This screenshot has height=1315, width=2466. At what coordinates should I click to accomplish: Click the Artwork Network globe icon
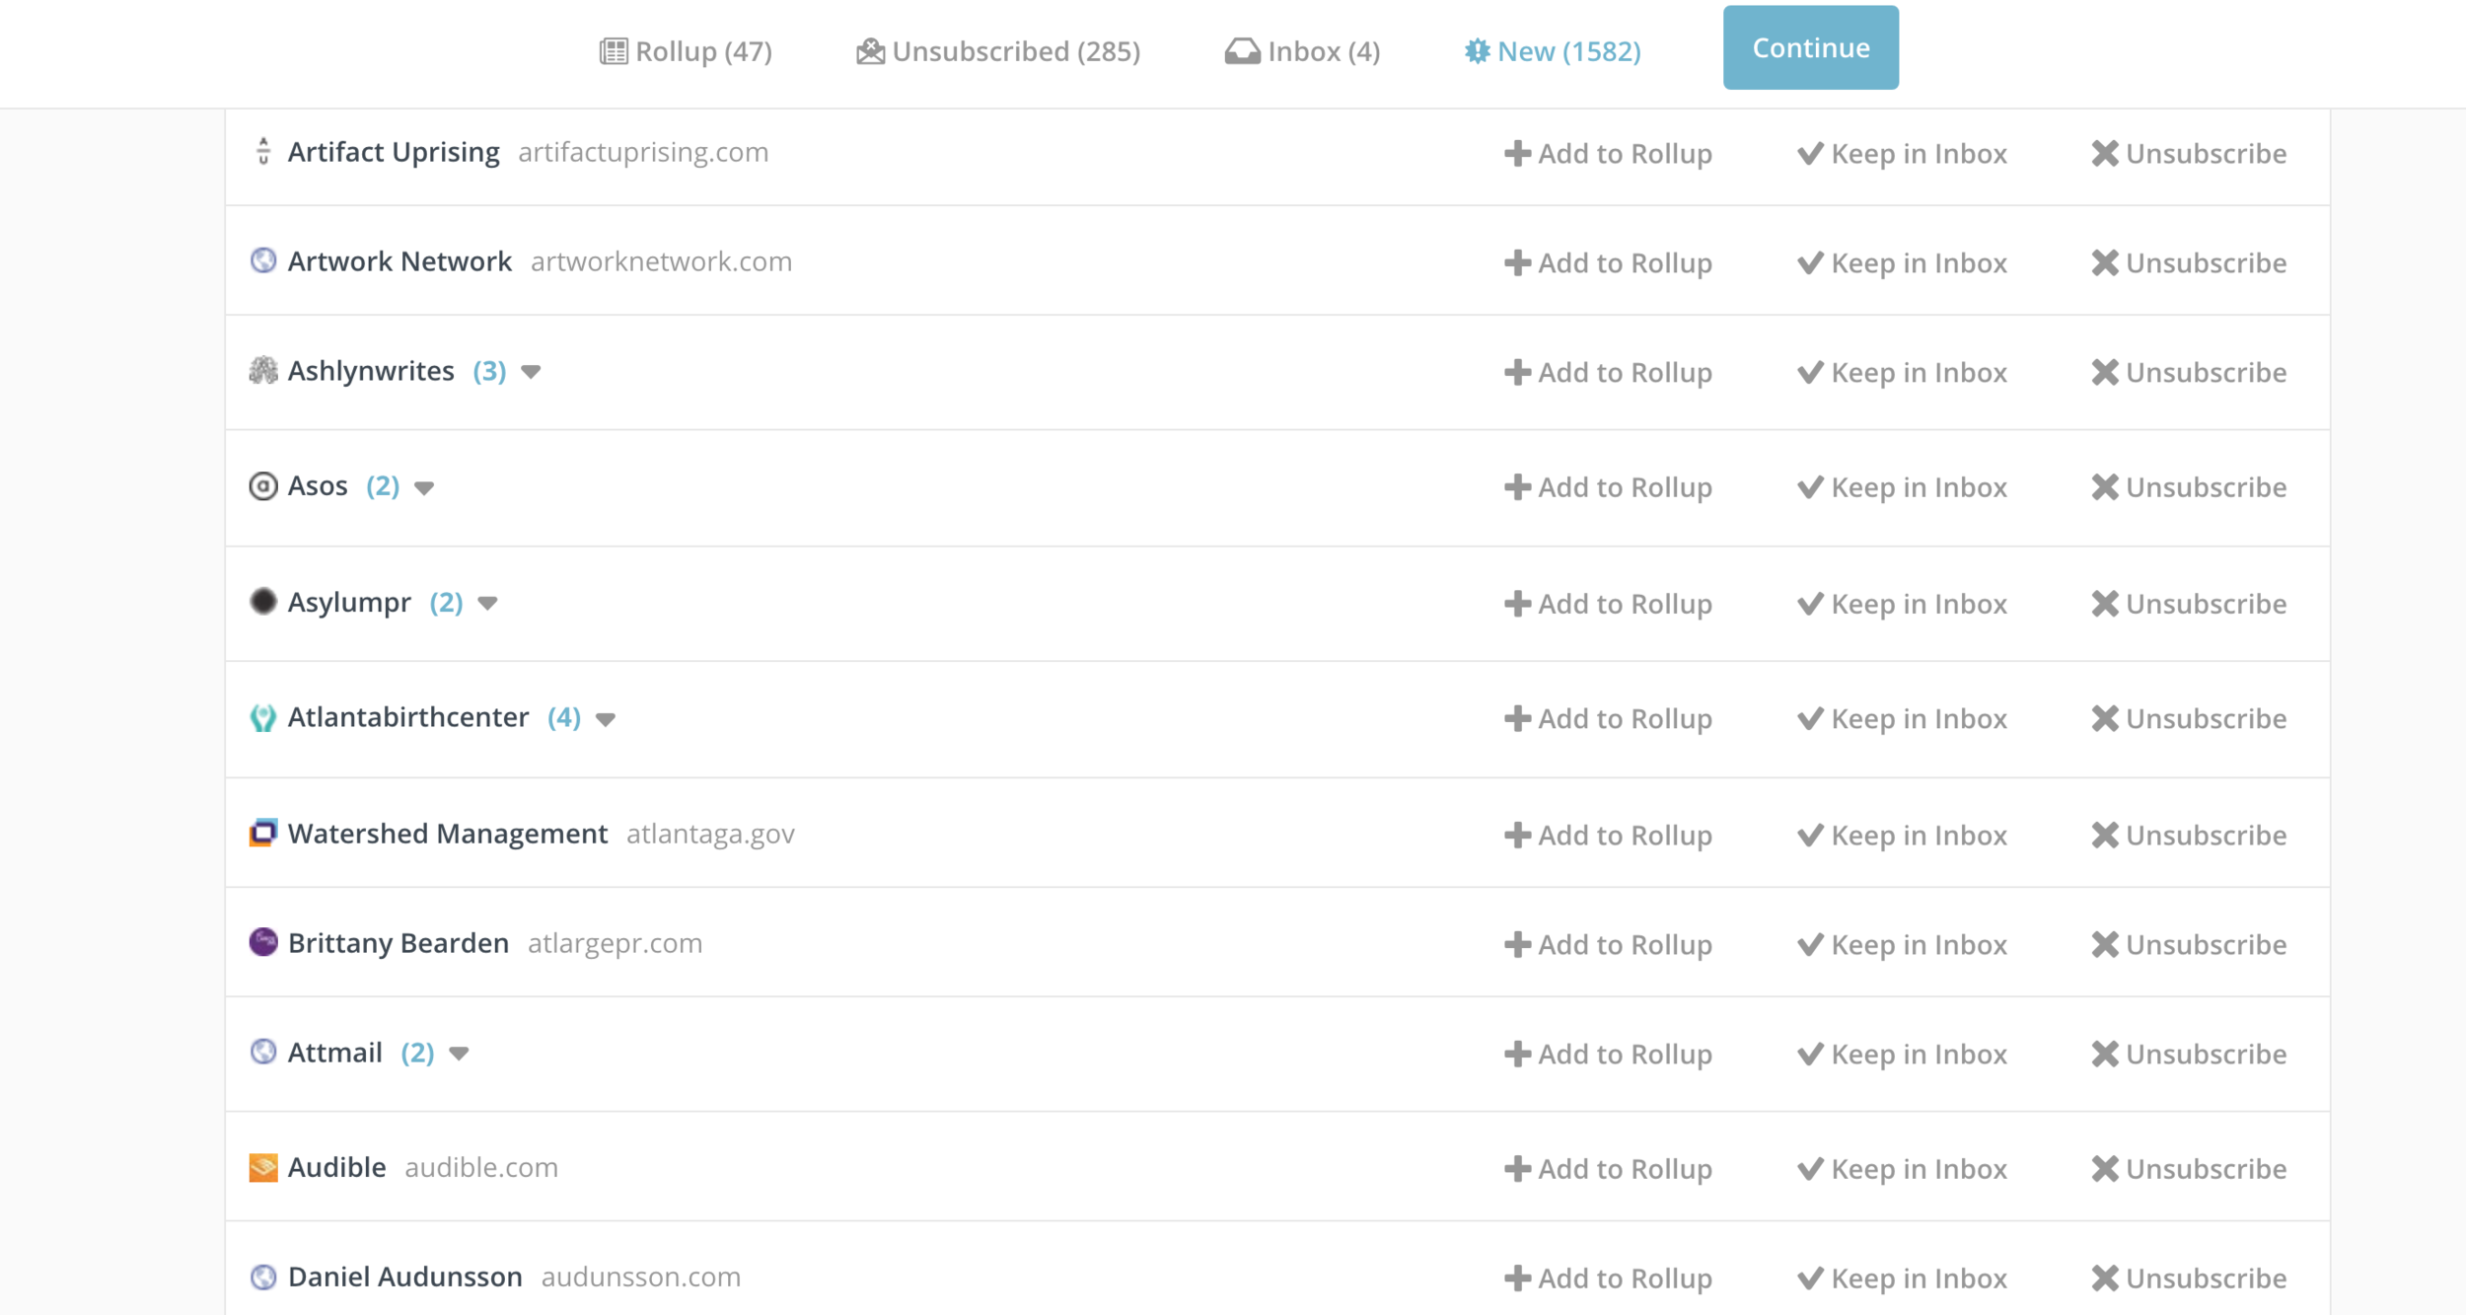tap(263, 260)
